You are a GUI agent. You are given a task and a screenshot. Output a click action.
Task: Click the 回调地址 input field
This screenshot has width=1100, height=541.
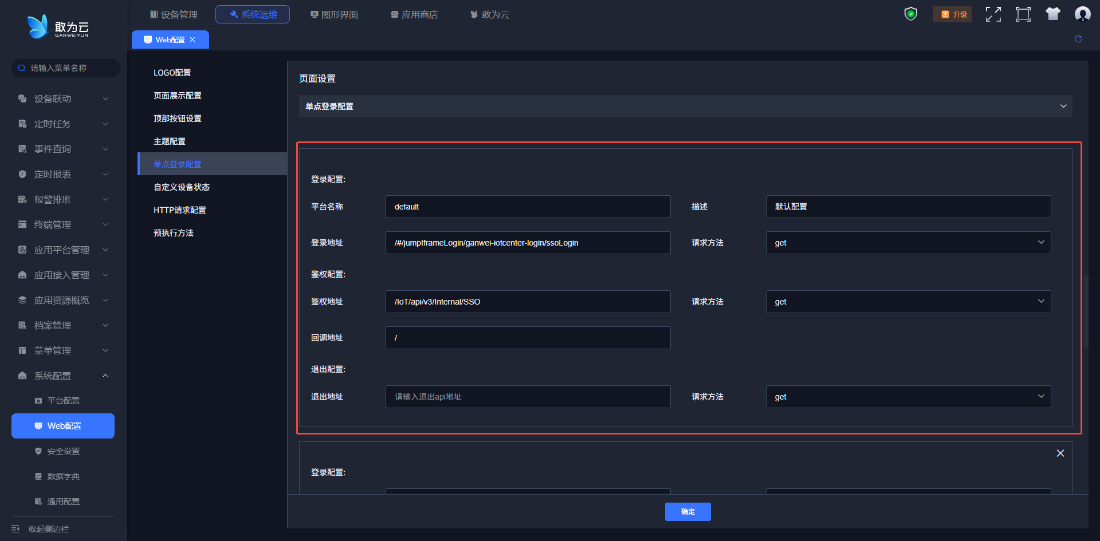[x=528, y=338]
